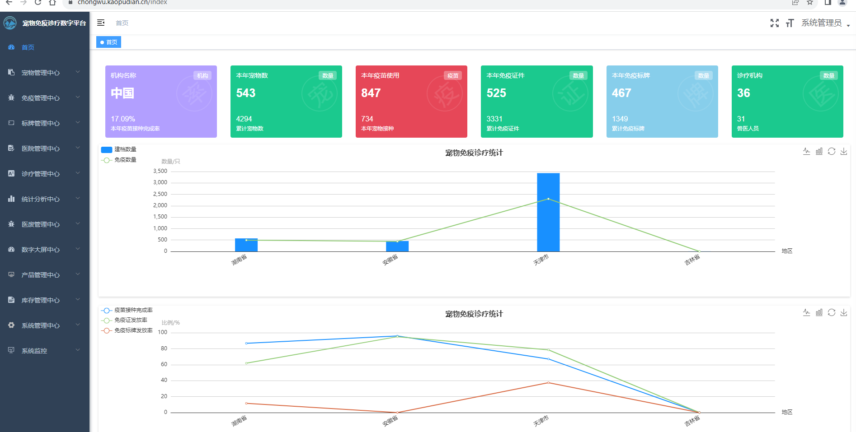Image resolution: width=856 pixels, height=432 pixels.
Task: Click the 系统监控 monitor icon
Action: 11,350
